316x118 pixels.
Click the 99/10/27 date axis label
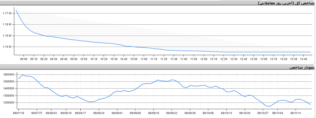point(263,113)
